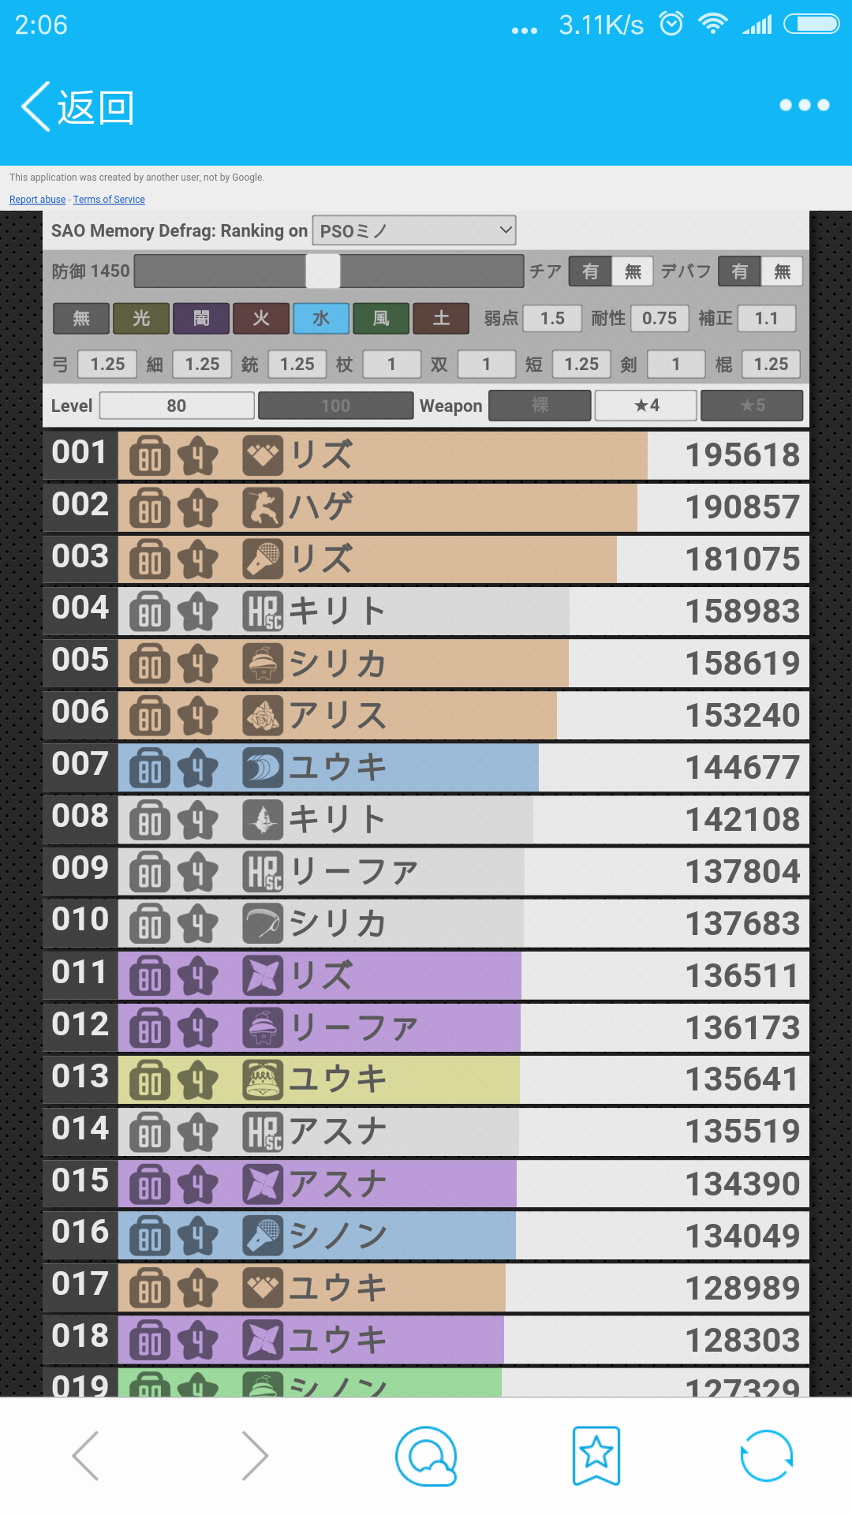
Task: Edit the 銃 multiplier field
Action: click(x=297, y=364)
